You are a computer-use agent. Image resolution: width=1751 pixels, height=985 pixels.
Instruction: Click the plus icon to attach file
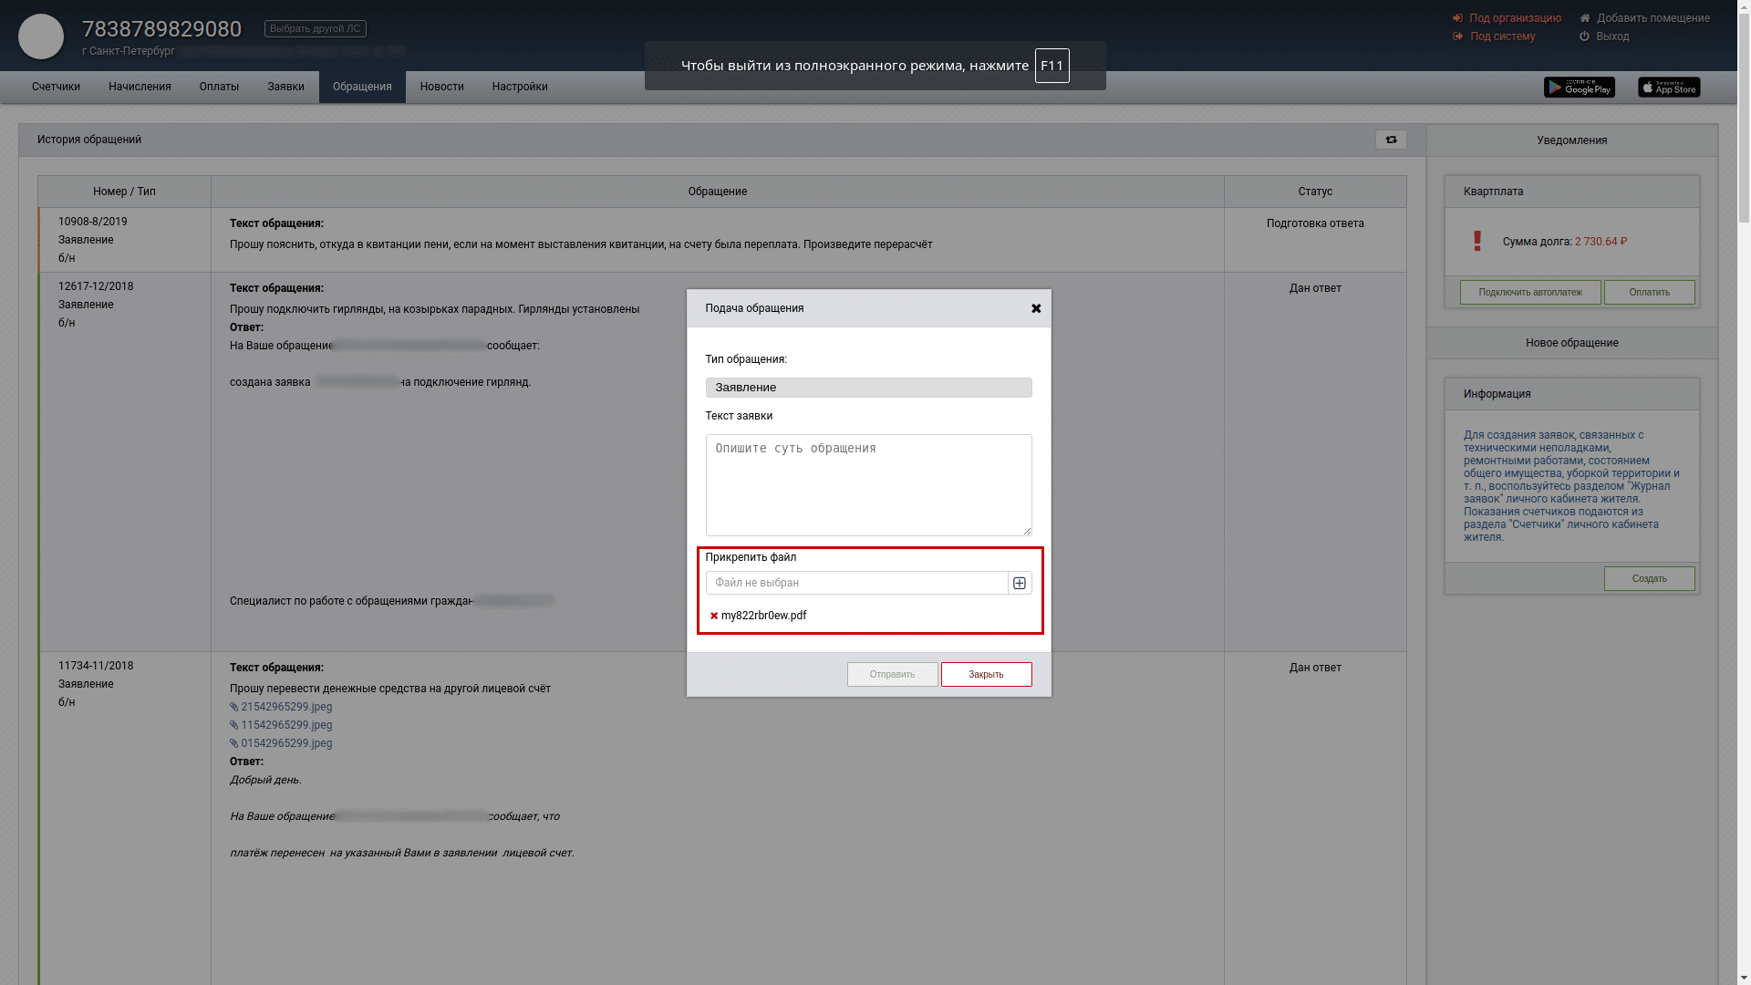point(1020,583)
